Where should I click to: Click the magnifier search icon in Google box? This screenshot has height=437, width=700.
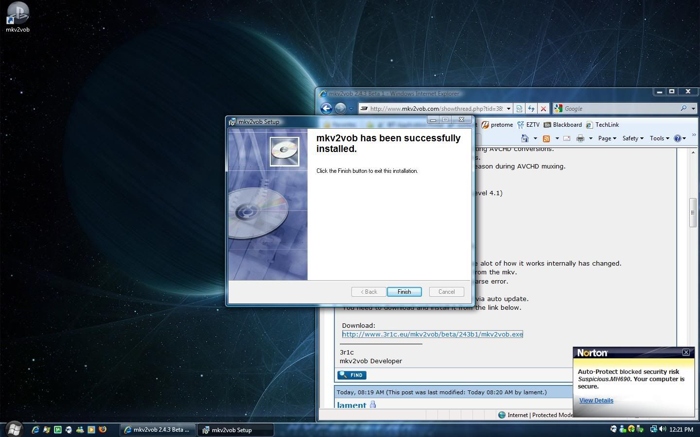683,108
